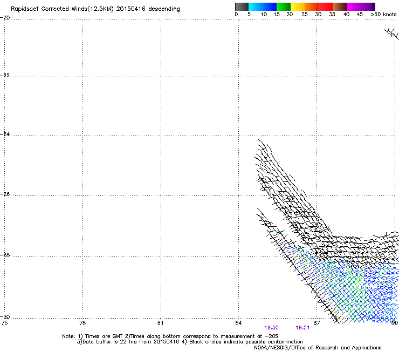Select the yellow 20-25 knots color segment
399x351 pixels.
(x=298, y=6)
